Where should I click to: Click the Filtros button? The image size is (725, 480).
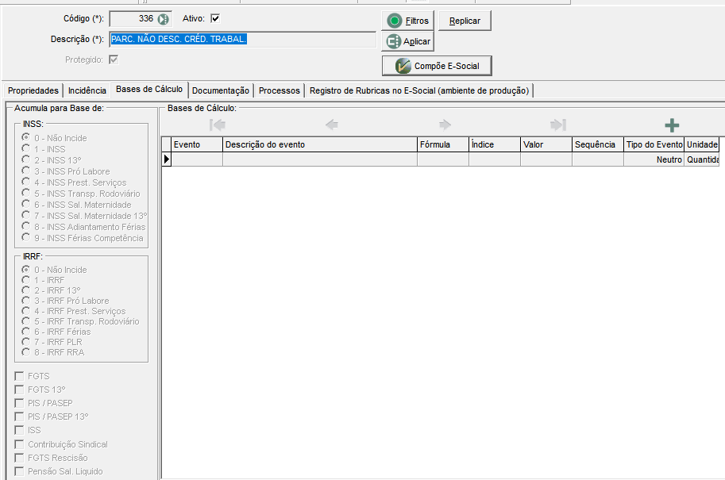[x=407, y=21]
